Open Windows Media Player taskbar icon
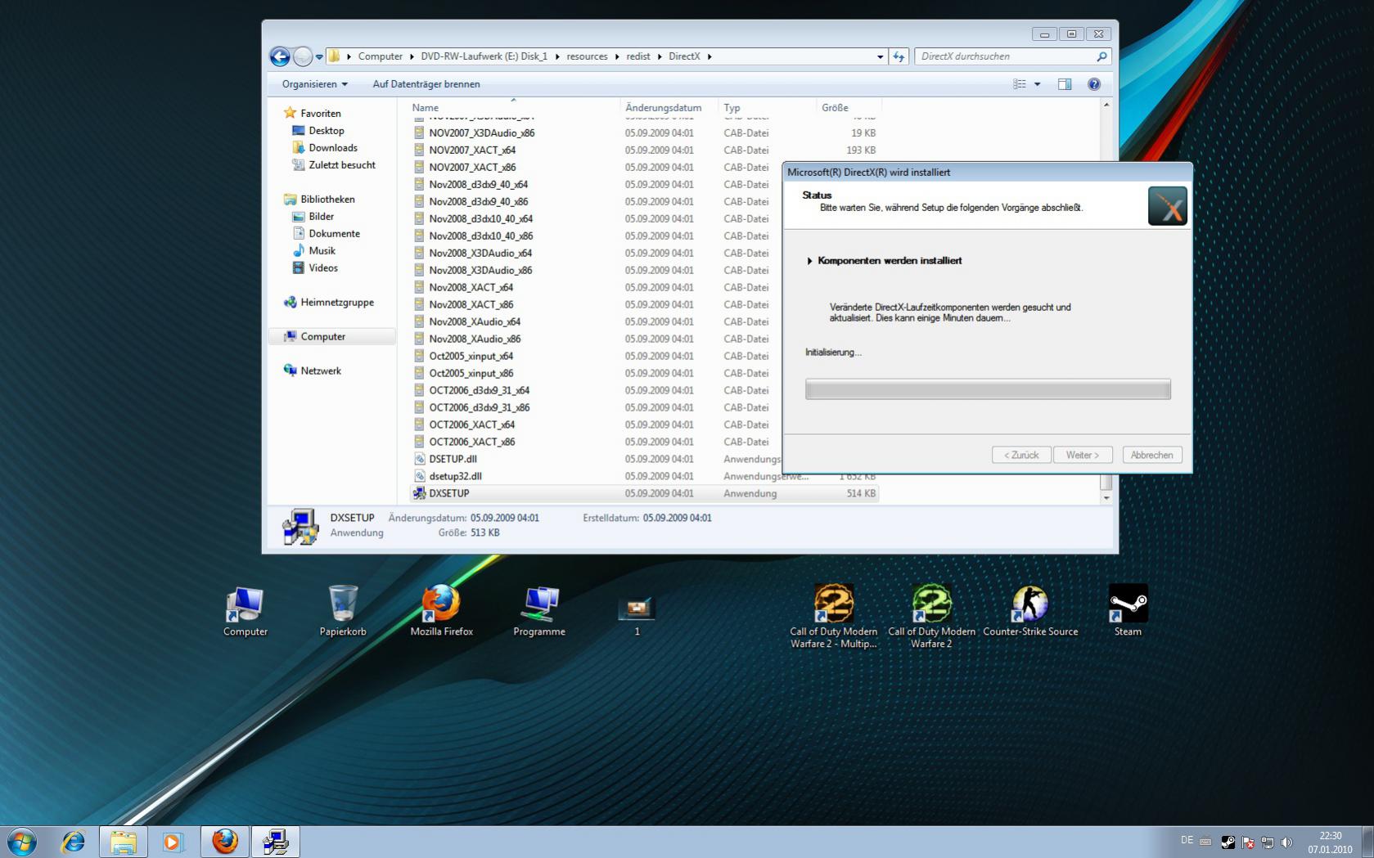The height and width of the screenshot is (858, 1374). 173,842
